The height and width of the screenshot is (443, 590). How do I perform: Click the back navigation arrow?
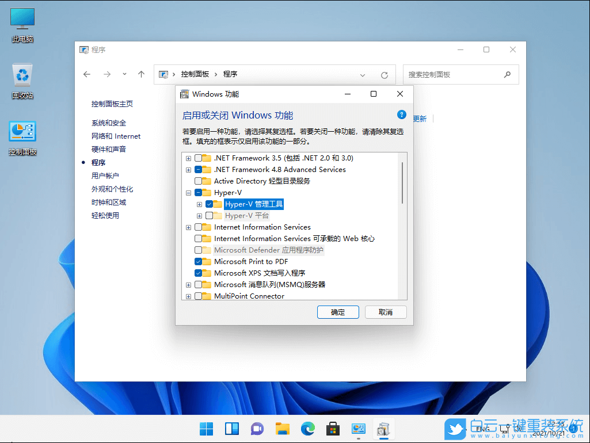pyautogui.click(x=86, y=74)
